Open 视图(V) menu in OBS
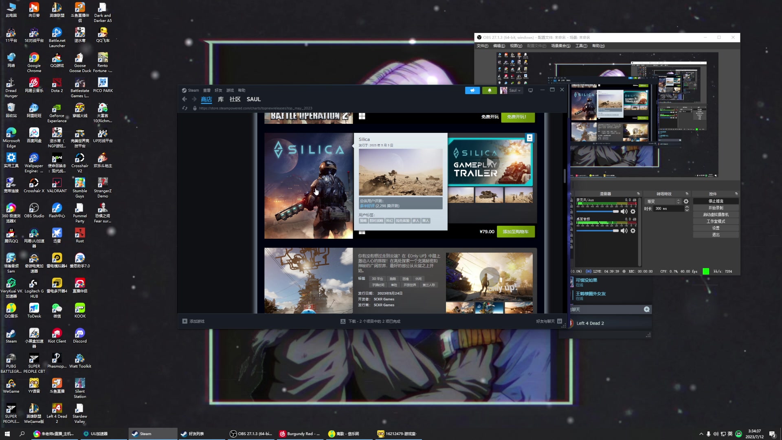 click(516, 46)
